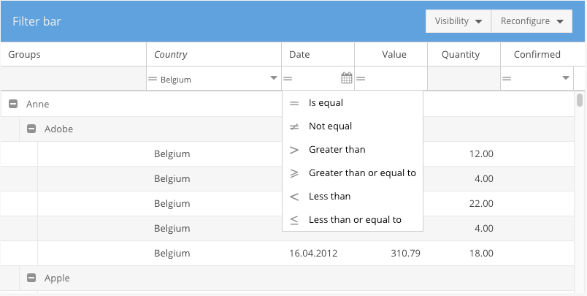Click the vertical scrollbar thumb
This screenshot has width=587, height=296.
580,100
